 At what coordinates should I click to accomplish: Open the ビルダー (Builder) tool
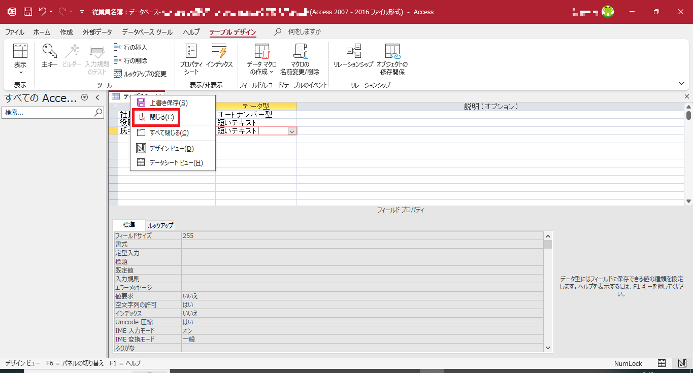click(73, 55)
